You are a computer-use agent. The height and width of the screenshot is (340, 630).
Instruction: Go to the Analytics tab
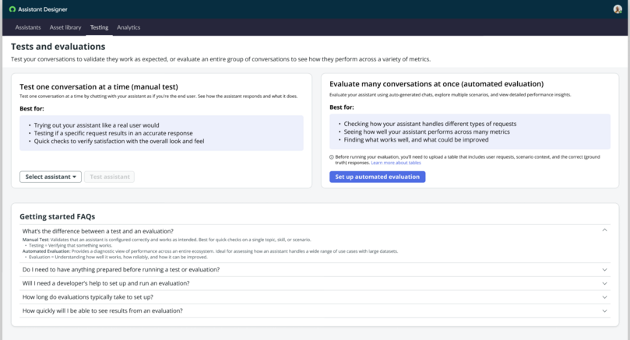tap(128, 27)
